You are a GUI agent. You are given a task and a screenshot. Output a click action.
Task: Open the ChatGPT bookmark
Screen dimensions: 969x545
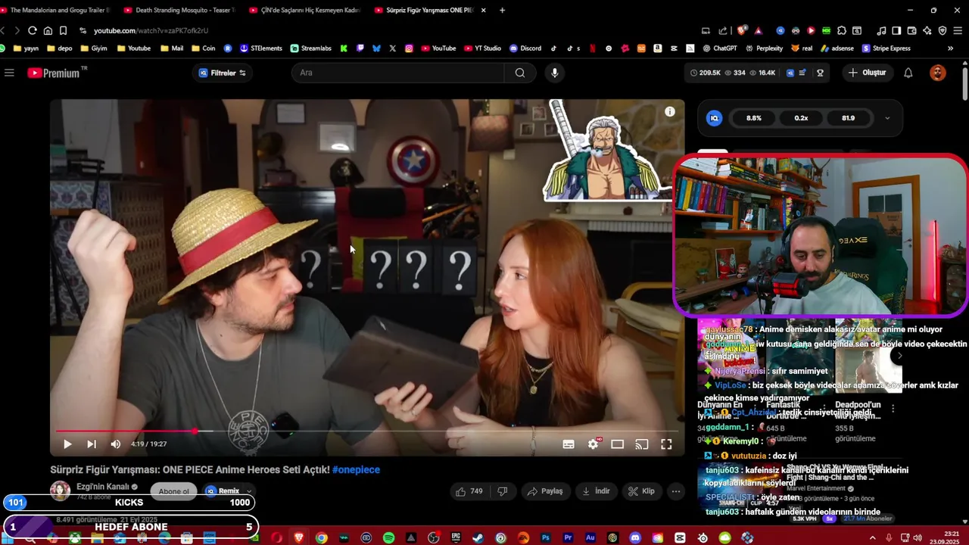(x=719, y=48)
